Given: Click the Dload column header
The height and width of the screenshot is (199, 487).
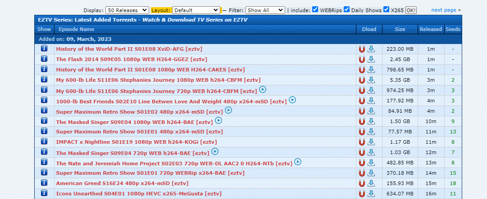Looking at the screenshot, I should click(x=369, y=29).
